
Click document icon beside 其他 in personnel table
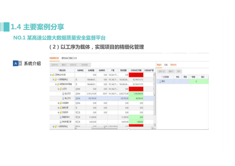tap(160, 81)
